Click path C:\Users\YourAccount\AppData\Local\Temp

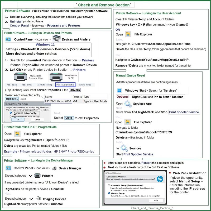(x=161, y=44)
